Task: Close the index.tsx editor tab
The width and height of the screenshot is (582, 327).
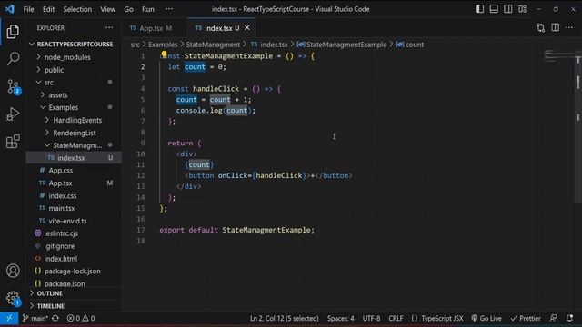Action: tap(247, 28)
